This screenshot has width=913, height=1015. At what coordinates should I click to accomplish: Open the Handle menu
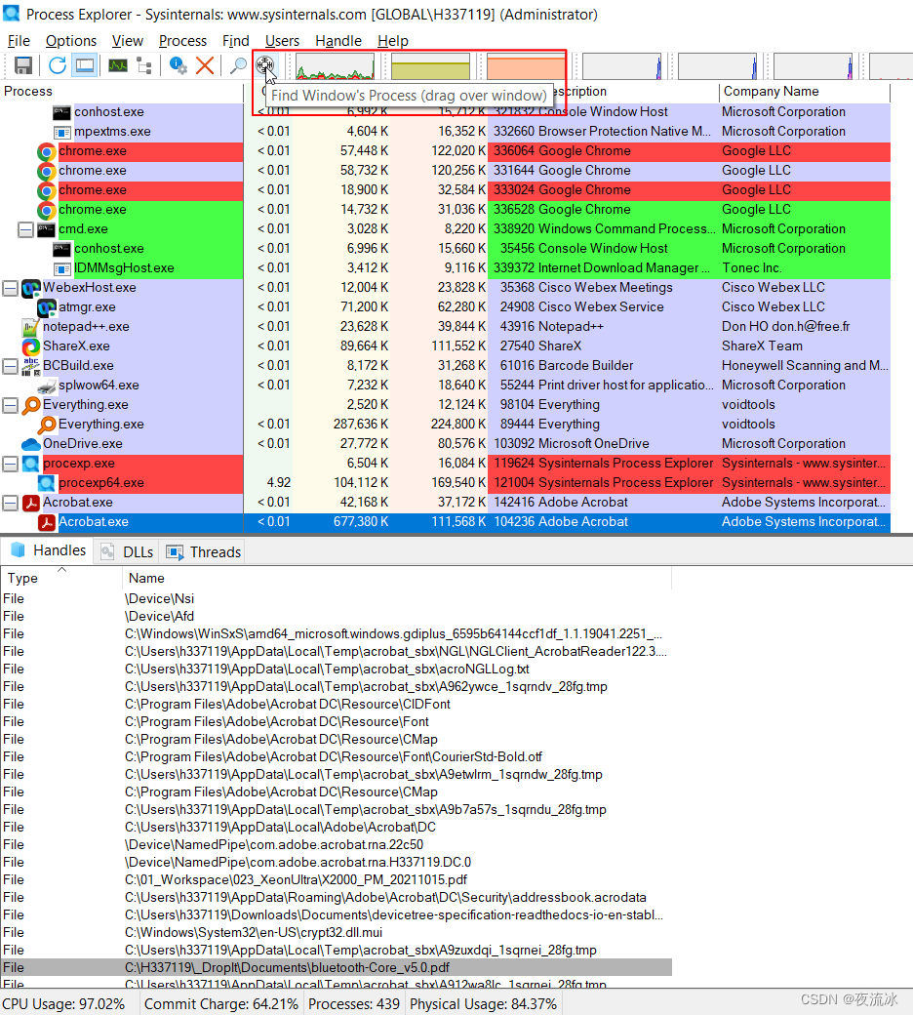(338, 41)
